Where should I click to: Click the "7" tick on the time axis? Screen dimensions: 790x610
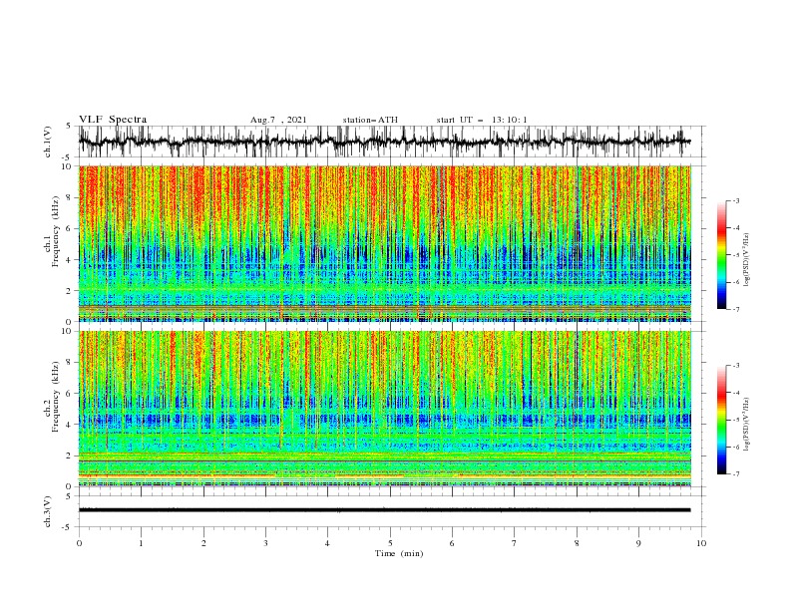coord(515,543)
